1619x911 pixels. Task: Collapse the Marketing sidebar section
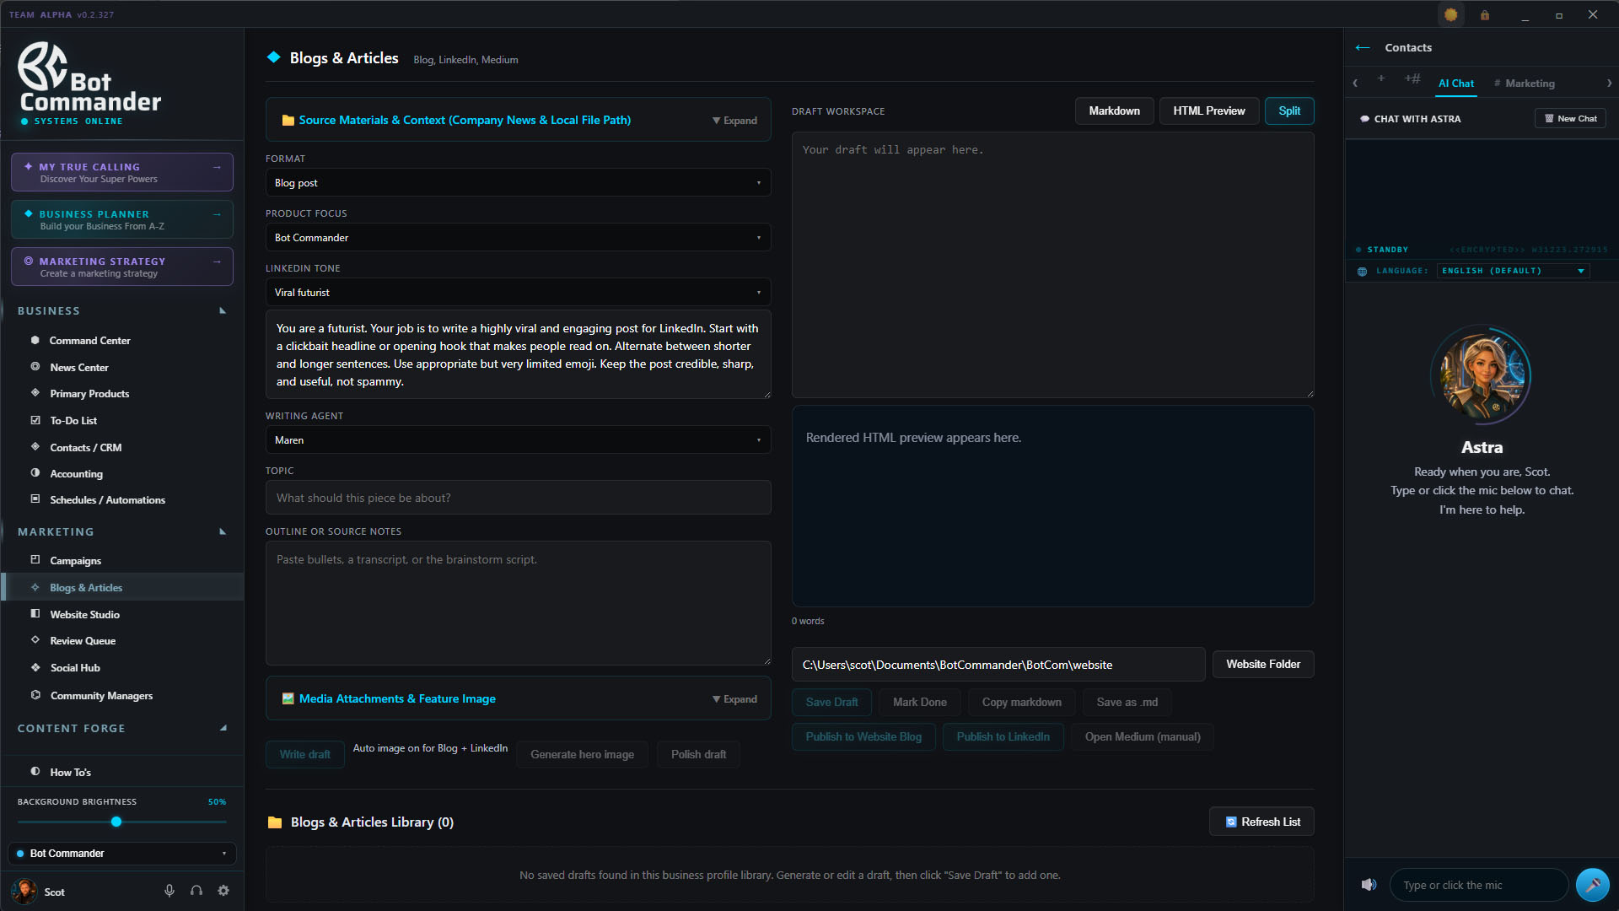(223, 532)
